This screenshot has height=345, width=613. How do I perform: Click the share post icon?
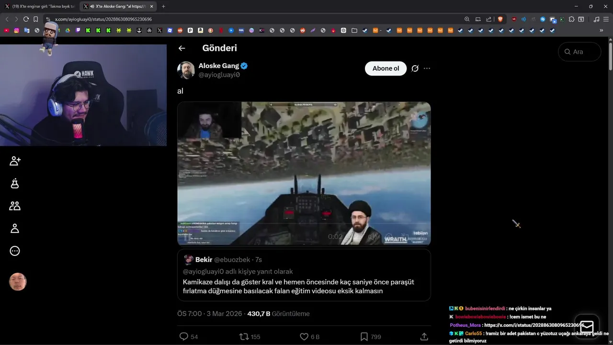pyautogui.click(x=424, y=337)
